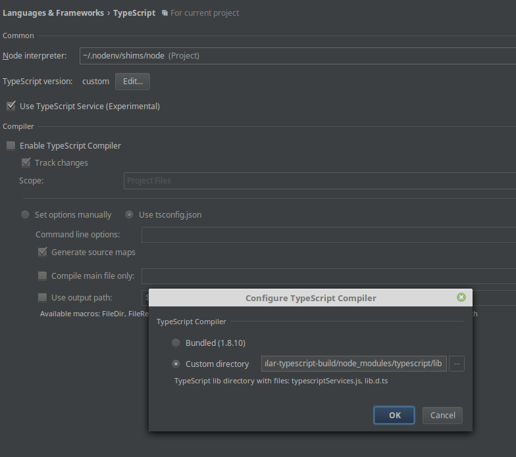This screenshot has height=457, width=516.
Task: Click the 'For current project' text
Action: [205, 13]
